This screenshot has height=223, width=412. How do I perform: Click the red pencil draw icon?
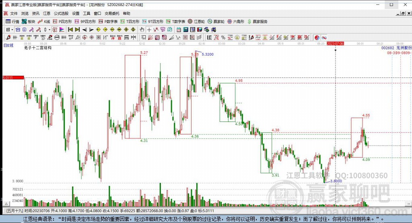coord(8,37)
